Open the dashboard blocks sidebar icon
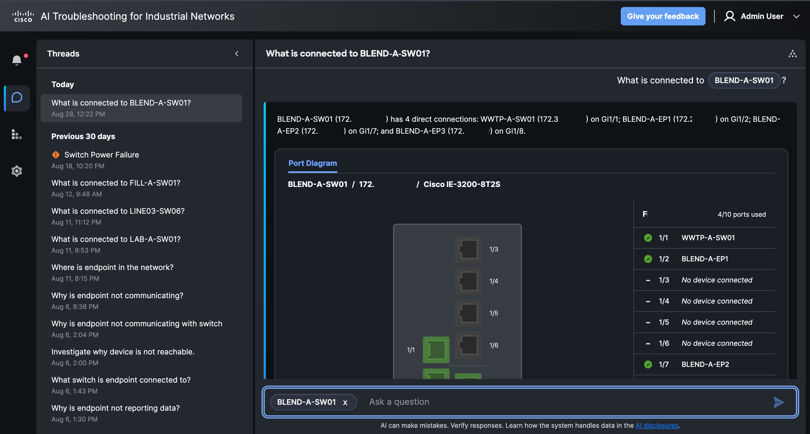Image resolution: width=810 pixels, height=434 pixels. click(17, 134)
